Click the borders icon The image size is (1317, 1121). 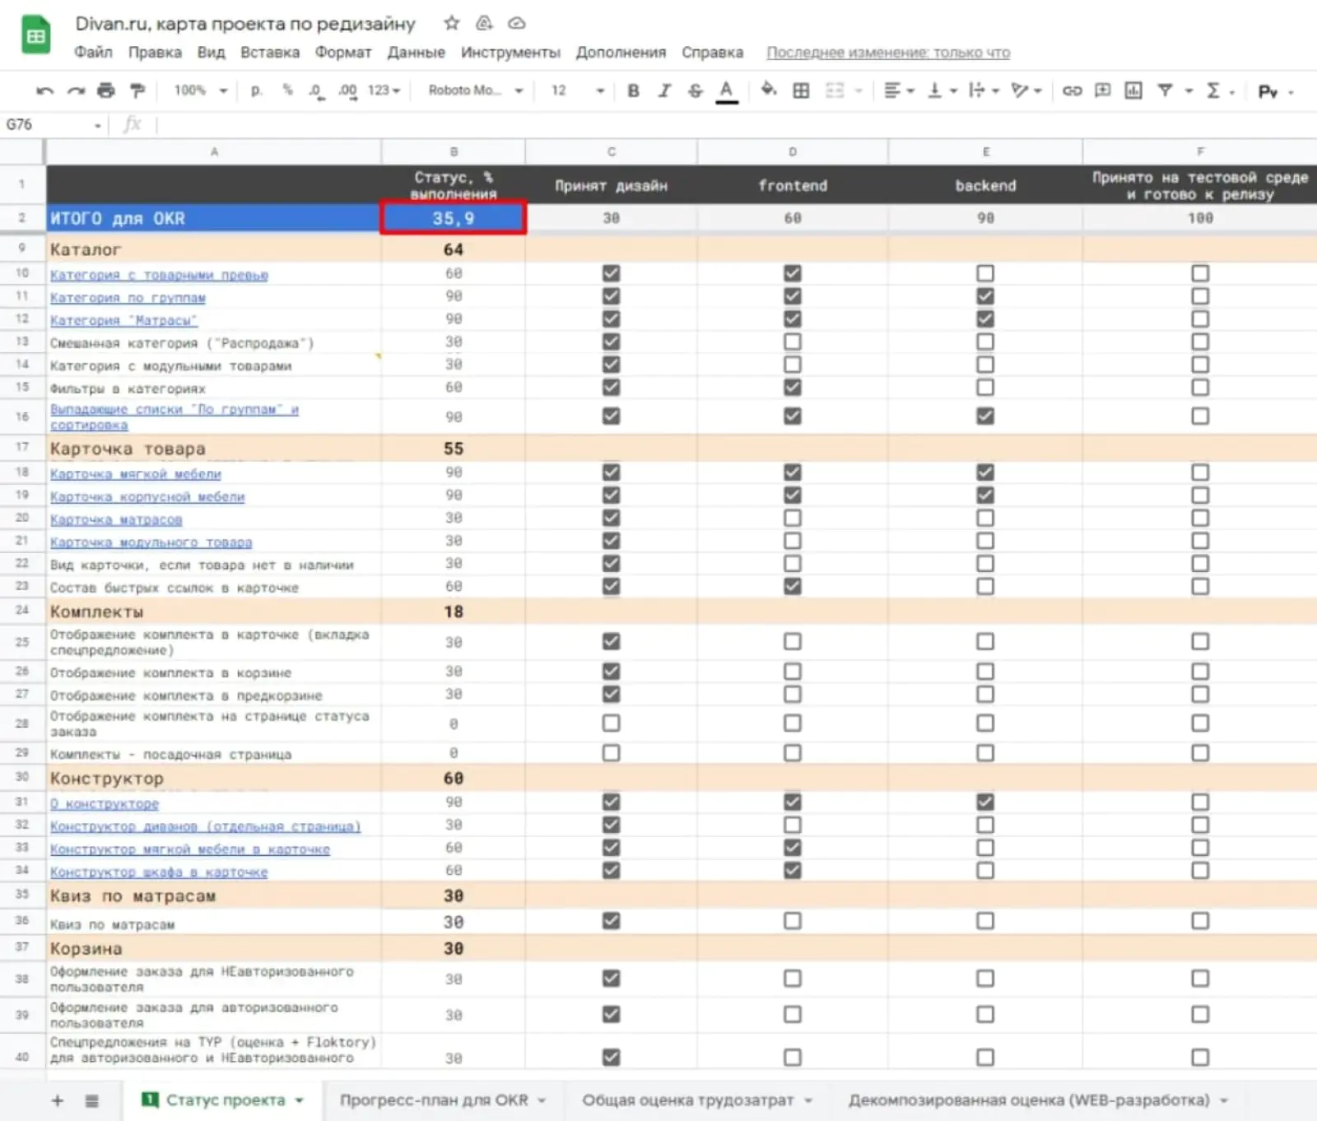(801, 91)
